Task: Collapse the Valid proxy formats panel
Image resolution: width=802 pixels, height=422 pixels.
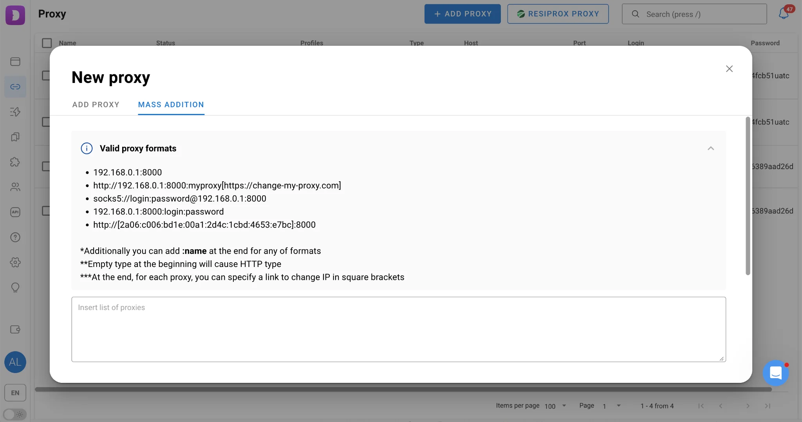Action: tap(710, 148)
